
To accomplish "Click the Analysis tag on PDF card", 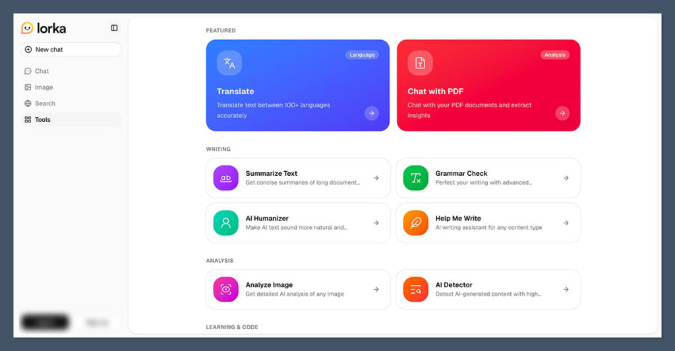I will [555, 55].
